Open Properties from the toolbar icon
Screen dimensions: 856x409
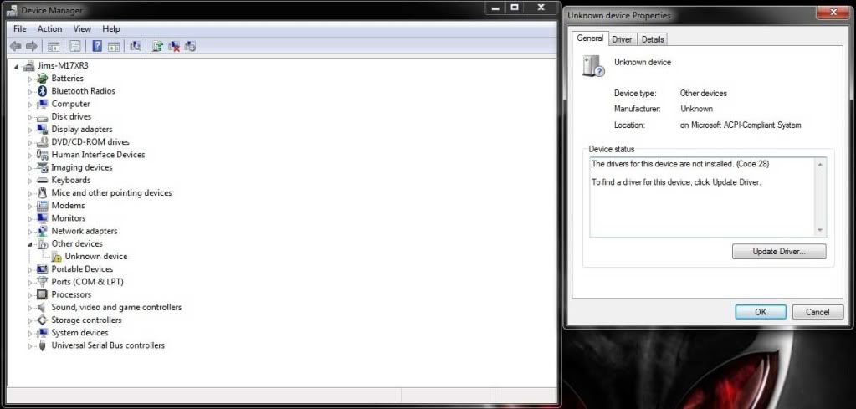(x=75, y=46)
